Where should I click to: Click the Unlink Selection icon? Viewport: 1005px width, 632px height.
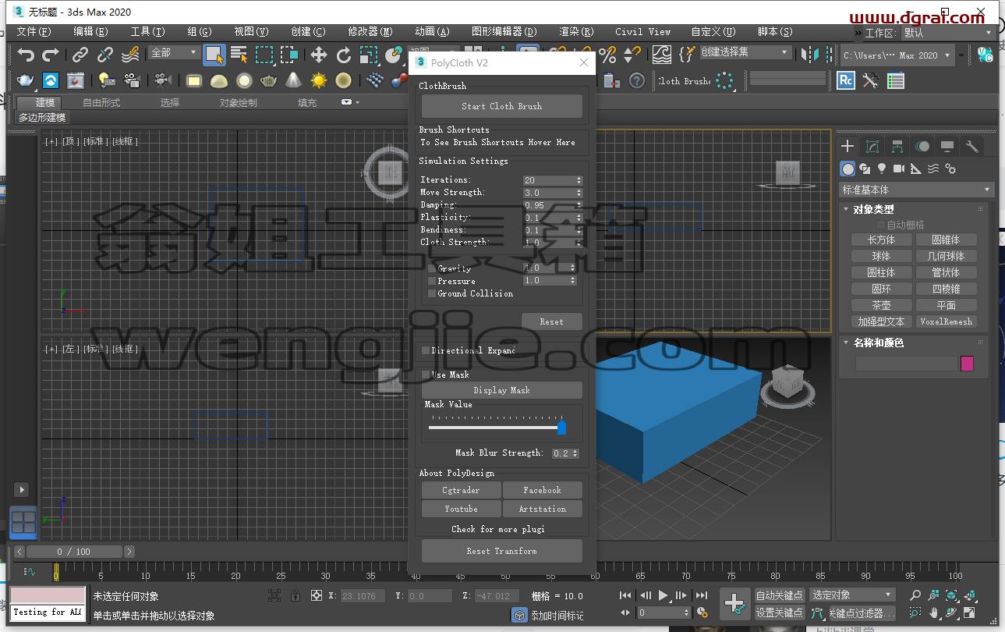[x=105, y=55]
